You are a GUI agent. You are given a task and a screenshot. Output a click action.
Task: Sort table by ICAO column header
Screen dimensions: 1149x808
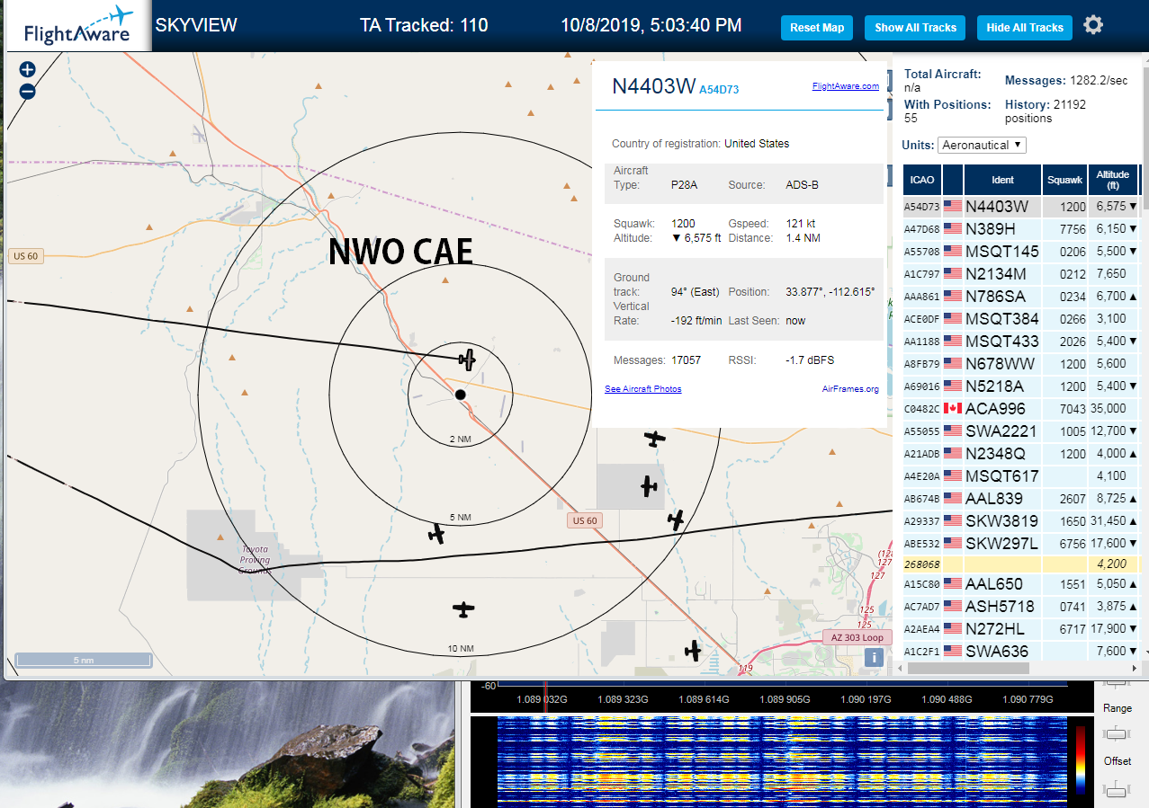point(922,180)
